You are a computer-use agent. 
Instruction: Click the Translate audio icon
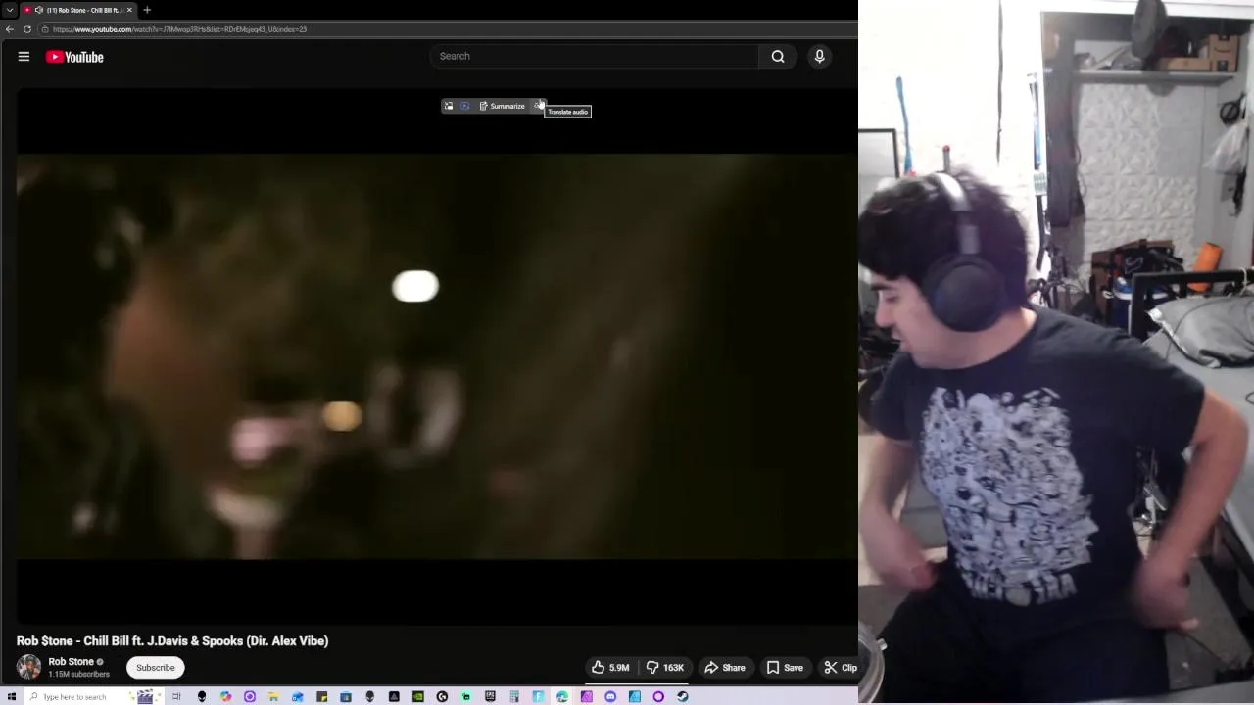[x=538, y=106]
